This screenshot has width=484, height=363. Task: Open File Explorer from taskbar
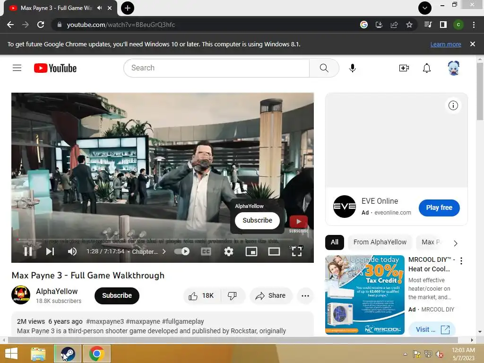pyautogui.click(x=38, y=354)
